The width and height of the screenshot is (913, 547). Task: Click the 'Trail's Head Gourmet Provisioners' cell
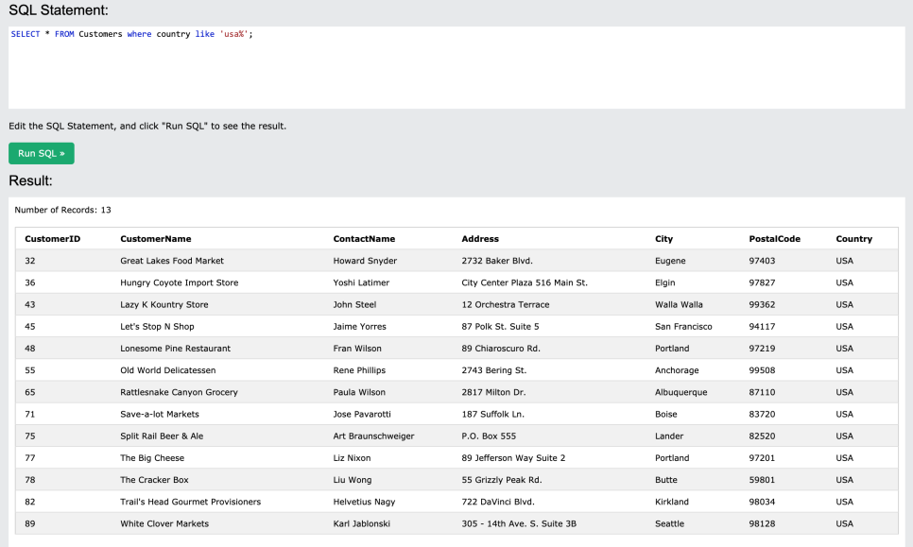(x=190, y=503)
